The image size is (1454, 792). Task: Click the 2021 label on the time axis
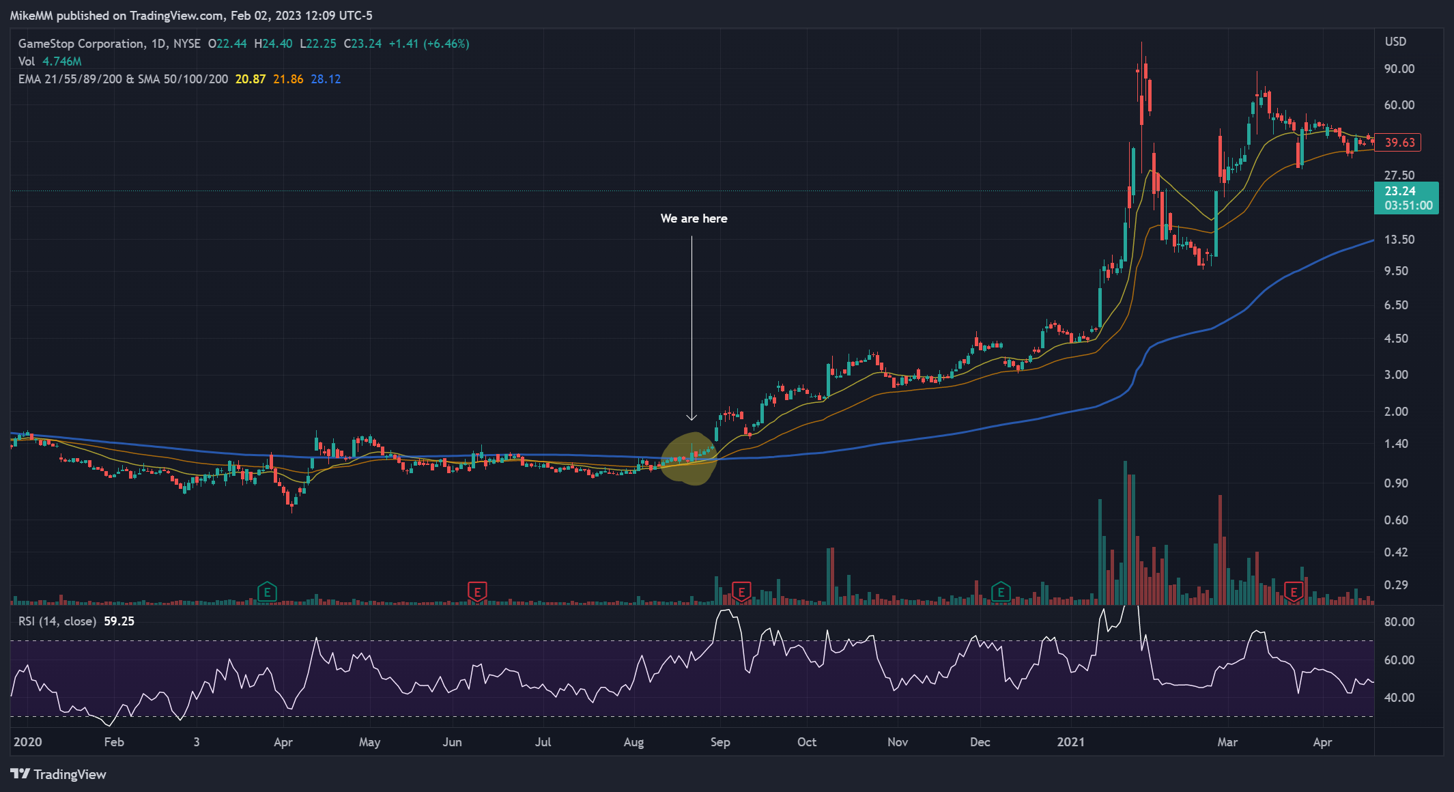point(1070,742)
